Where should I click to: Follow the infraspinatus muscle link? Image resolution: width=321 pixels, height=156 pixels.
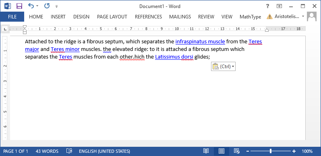200,42
